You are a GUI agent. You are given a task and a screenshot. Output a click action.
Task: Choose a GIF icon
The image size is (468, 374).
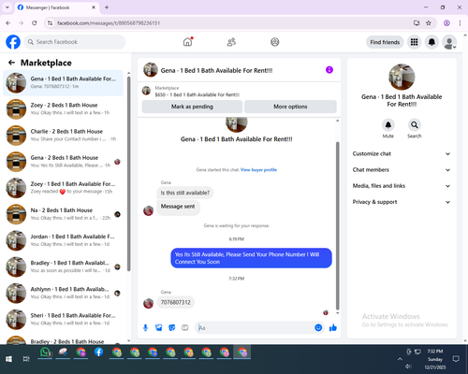(x=185, y=328)
